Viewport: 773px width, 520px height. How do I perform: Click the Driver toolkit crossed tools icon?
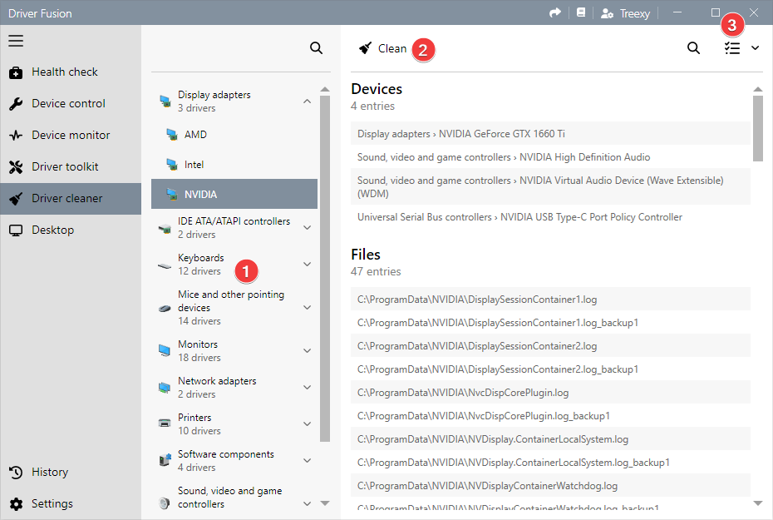click(16, 167)
